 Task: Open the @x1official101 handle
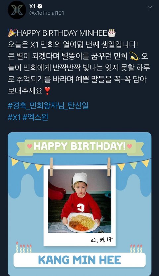(x=47, y=13)
